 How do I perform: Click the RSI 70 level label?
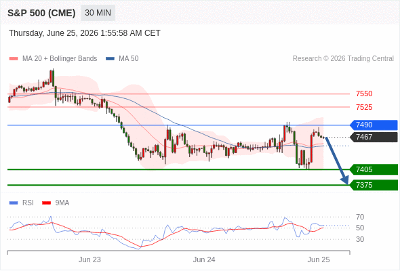(360, 217)
